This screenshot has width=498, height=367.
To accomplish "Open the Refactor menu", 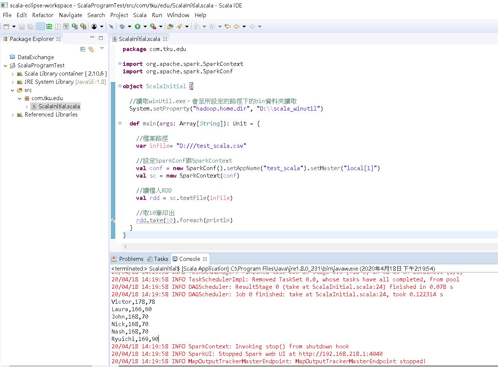I will [43, 15].
